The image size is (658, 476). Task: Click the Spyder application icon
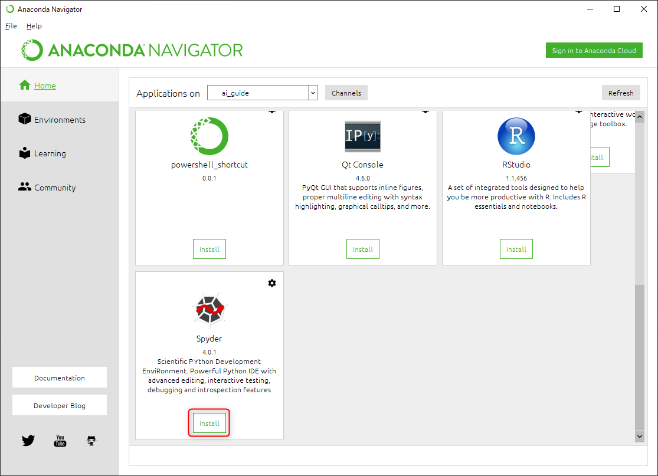pyautogui.click(x=209, y=310)
